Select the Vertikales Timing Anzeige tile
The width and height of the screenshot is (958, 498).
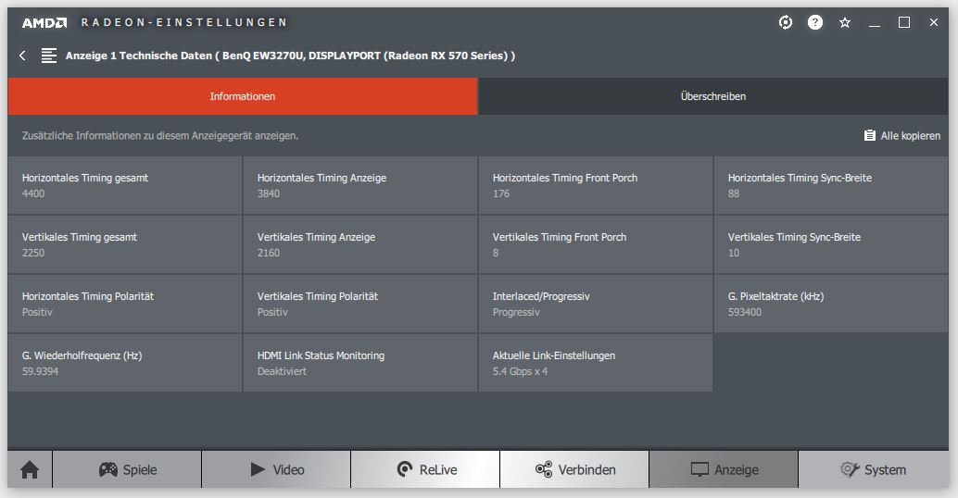click(x=359, y=244)
